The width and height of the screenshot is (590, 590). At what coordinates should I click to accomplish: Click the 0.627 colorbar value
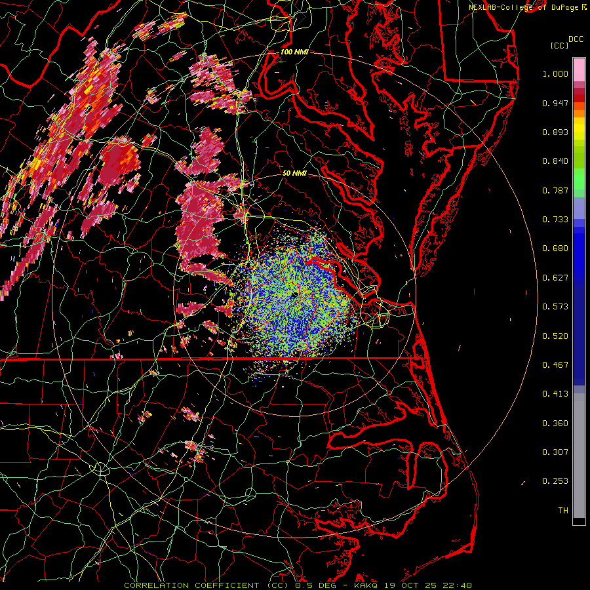(555, 278)
